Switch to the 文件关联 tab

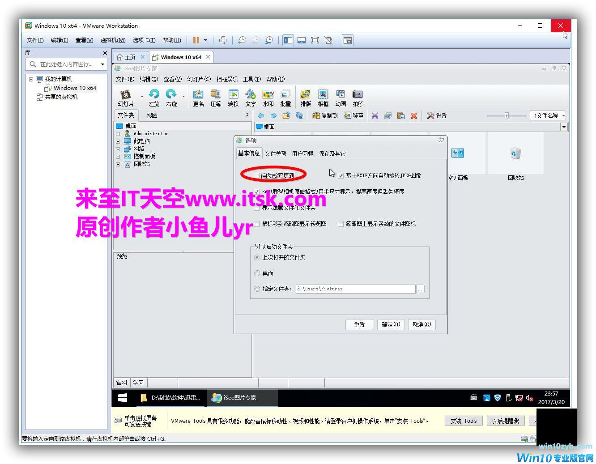pyautogui.click(x=276, y=153)
